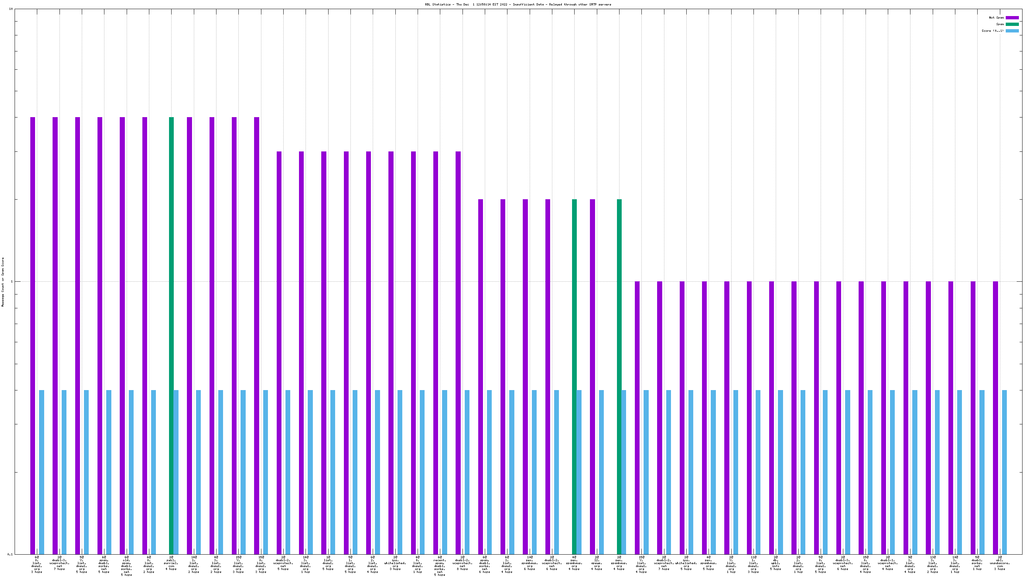The image size is (1028, 578).
Task: Click the psbl.surriel.com 4 hops axis label
Action: [x=171, y=563]
